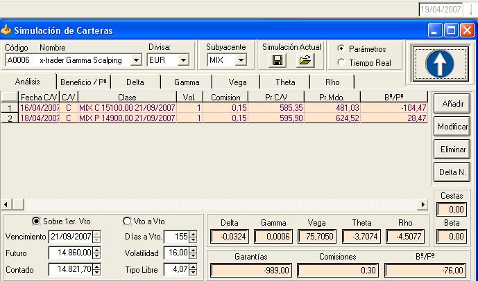
Task: Click the application icon in title bar
Action: point(7,30)
